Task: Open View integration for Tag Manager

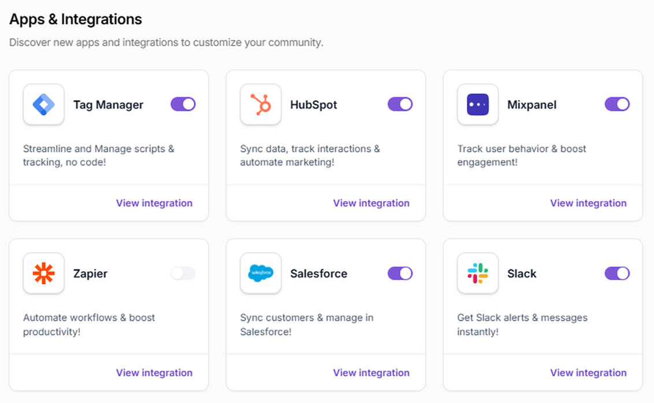Action: (154, 203)
